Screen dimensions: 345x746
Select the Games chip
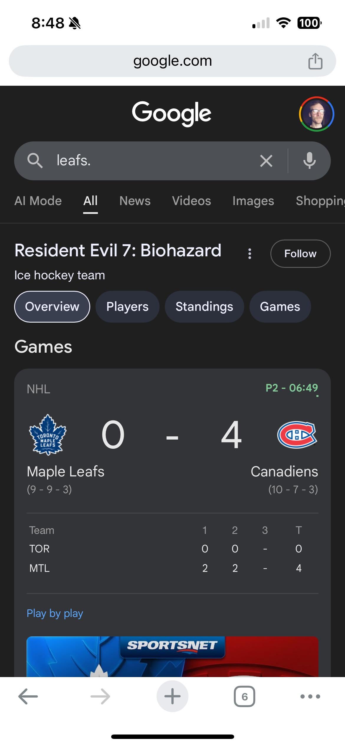click(280, 307)
